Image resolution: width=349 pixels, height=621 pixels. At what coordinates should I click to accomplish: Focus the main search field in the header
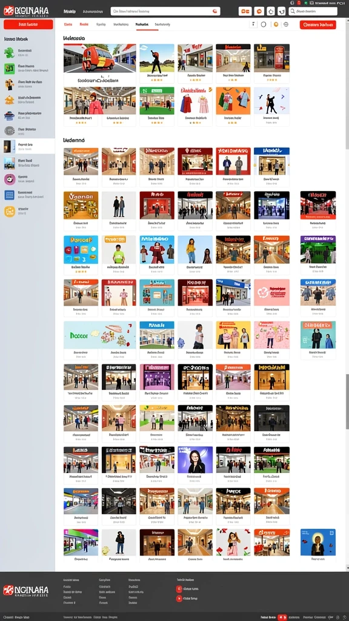tap(165, 12)
